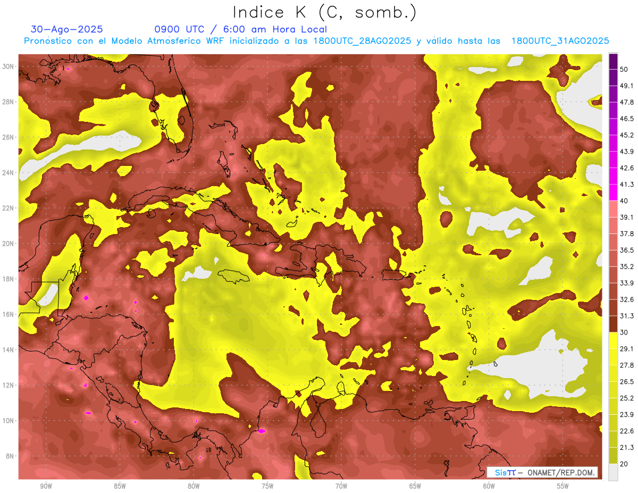
Task: Click the '24N' latitude label
Action: (8, 172)
